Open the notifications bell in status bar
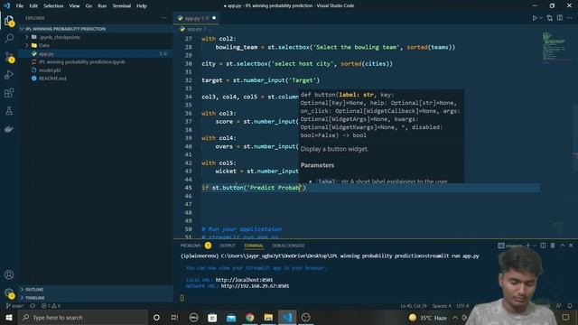 [x=570, y=306]
